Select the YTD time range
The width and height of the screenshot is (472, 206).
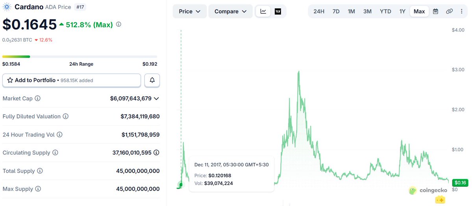(x=385, y=11)
